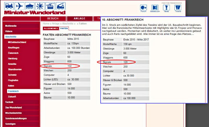The width and height of the screenshot is (209, 127).
Task: Expand the Multimedia sidebar section
Action: [x=11, y=26]
